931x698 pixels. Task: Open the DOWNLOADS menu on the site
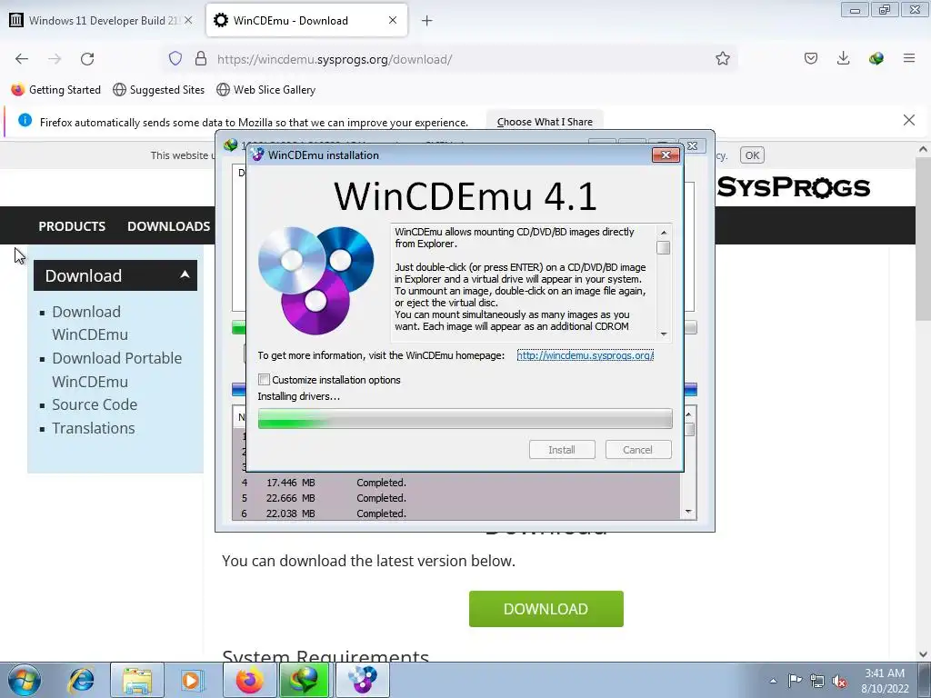pos(168,226)
